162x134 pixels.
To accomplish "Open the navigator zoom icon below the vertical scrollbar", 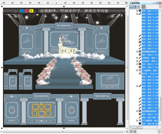I will 127,132.
